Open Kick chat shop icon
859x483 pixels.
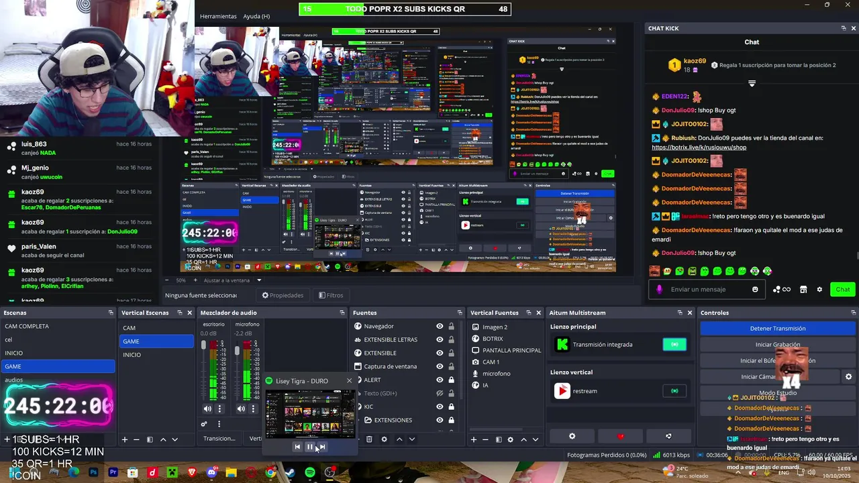click(x=803, y=289)
